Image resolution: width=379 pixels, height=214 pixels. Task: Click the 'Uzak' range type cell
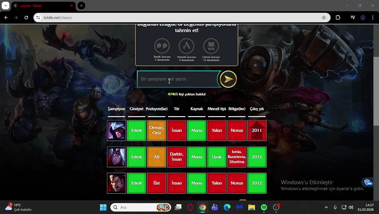pos(217,157)
